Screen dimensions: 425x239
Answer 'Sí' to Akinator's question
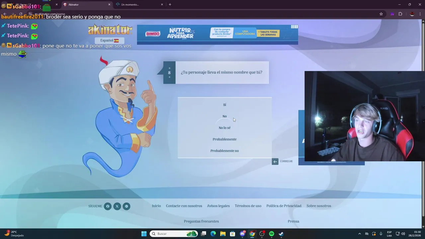coord(224,105)
